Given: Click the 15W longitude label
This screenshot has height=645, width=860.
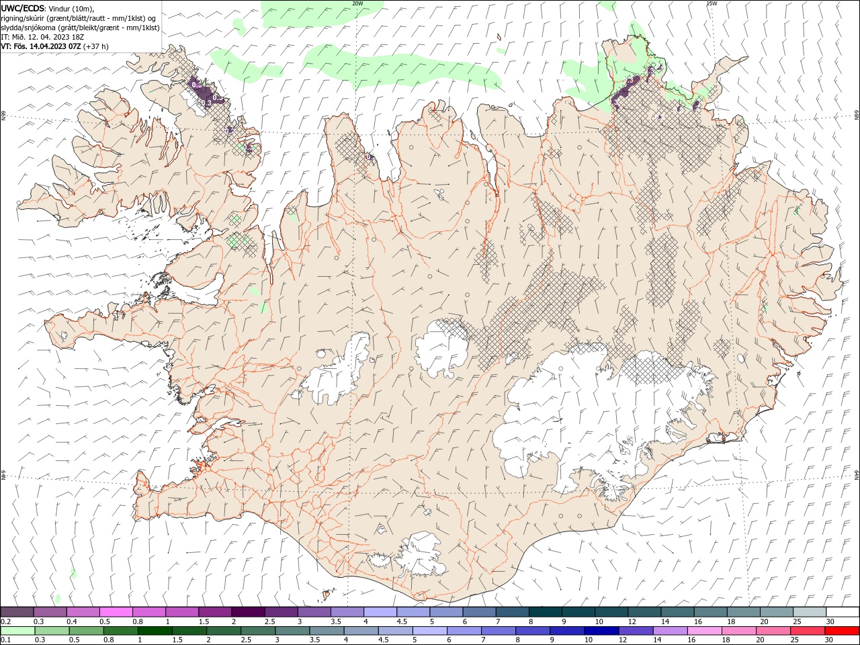Looking at the screenshot, I should tap(712, 3).
